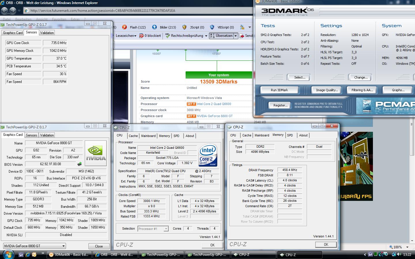This screenshot has width=415, height=259.
Task: Go back using Internet Explorer's back arrow
Action: (x=5, y=11)
